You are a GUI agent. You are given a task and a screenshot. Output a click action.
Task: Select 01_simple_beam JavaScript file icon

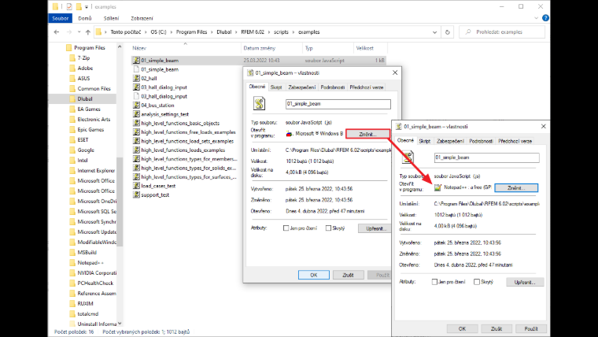136,61
